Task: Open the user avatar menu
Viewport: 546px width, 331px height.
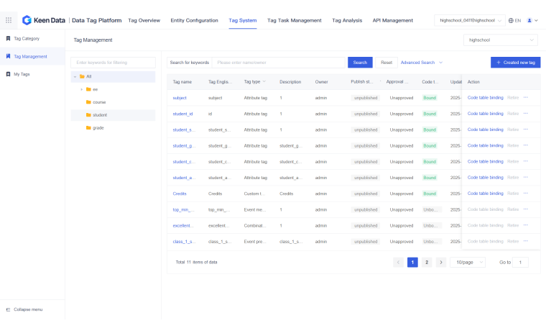Action: 531,20
